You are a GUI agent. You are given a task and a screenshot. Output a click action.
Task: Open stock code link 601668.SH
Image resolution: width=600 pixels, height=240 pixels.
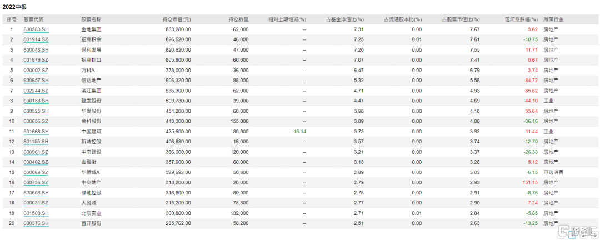[x=36, y=131]
